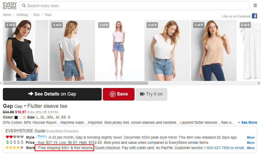Click the Store star rating
This screenshot has width=261, height=154.
point(15,148)
